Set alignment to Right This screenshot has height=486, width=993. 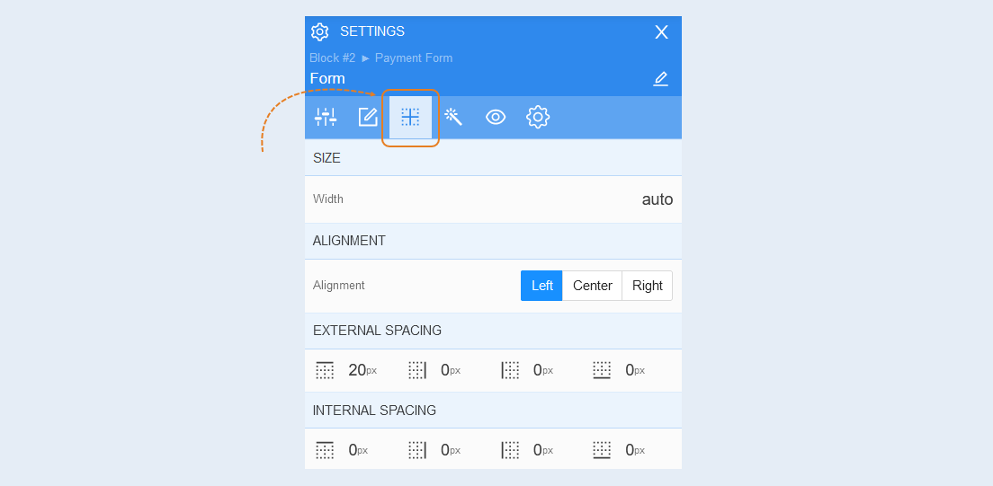click(648, 286)
